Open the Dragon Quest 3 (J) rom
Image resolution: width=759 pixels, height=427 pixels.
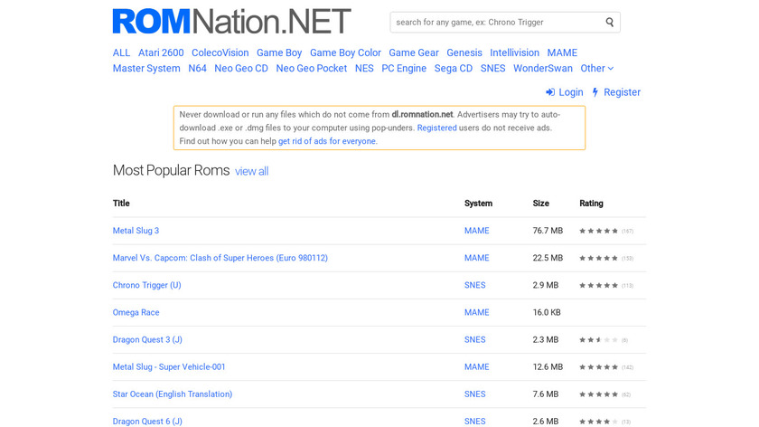(x=147, y=340)
